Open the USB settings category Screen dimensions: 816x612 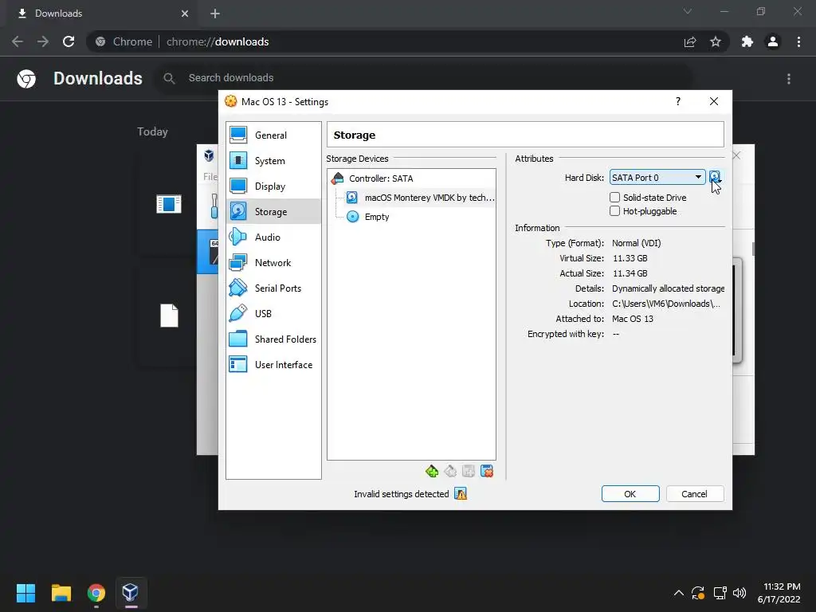(273, 314)
